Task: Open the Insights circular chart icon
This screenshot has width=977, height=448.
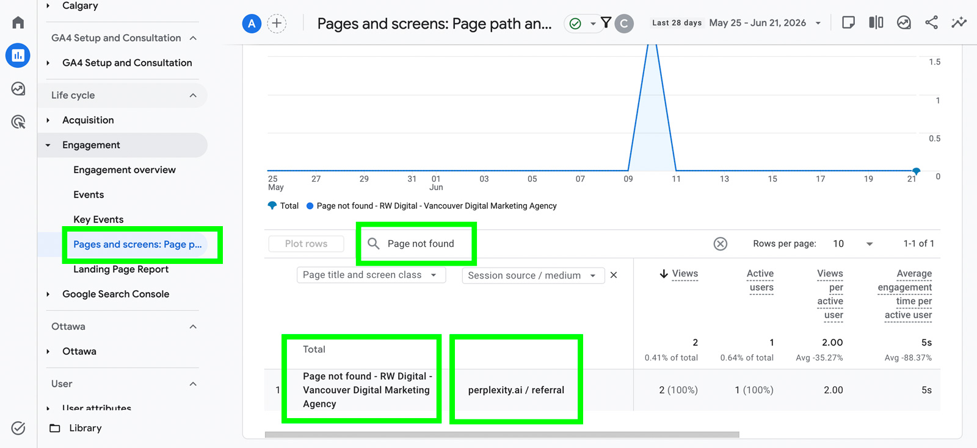Action: pos(904,23)
